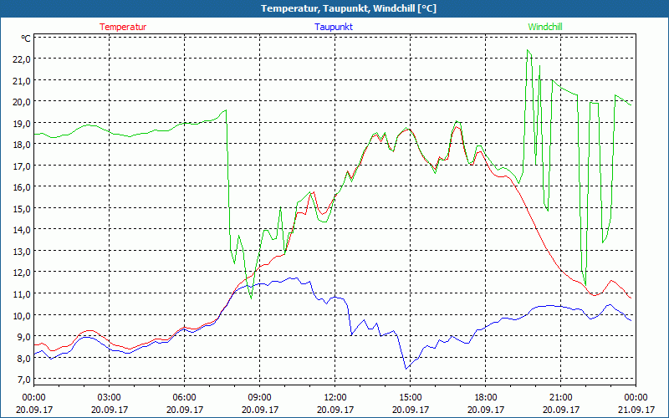Click the °C unit label on the axis
The image size is (669, 418).
click(x=26, y=38)
